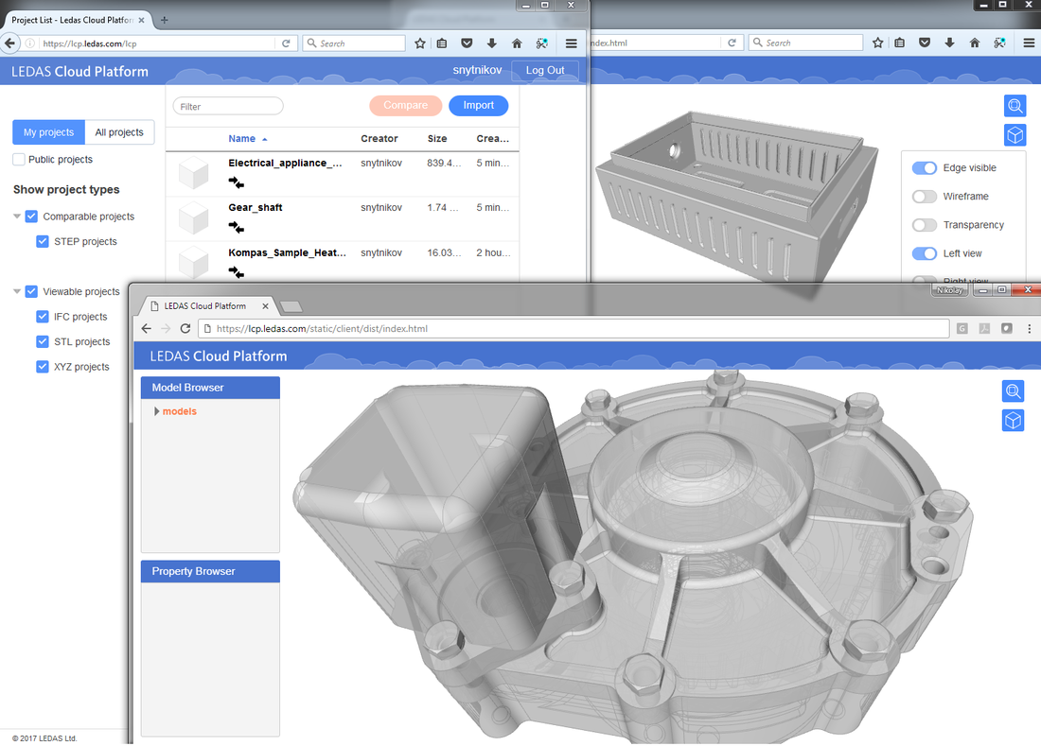Switch to the All projects tab

(x=119, y=132)
